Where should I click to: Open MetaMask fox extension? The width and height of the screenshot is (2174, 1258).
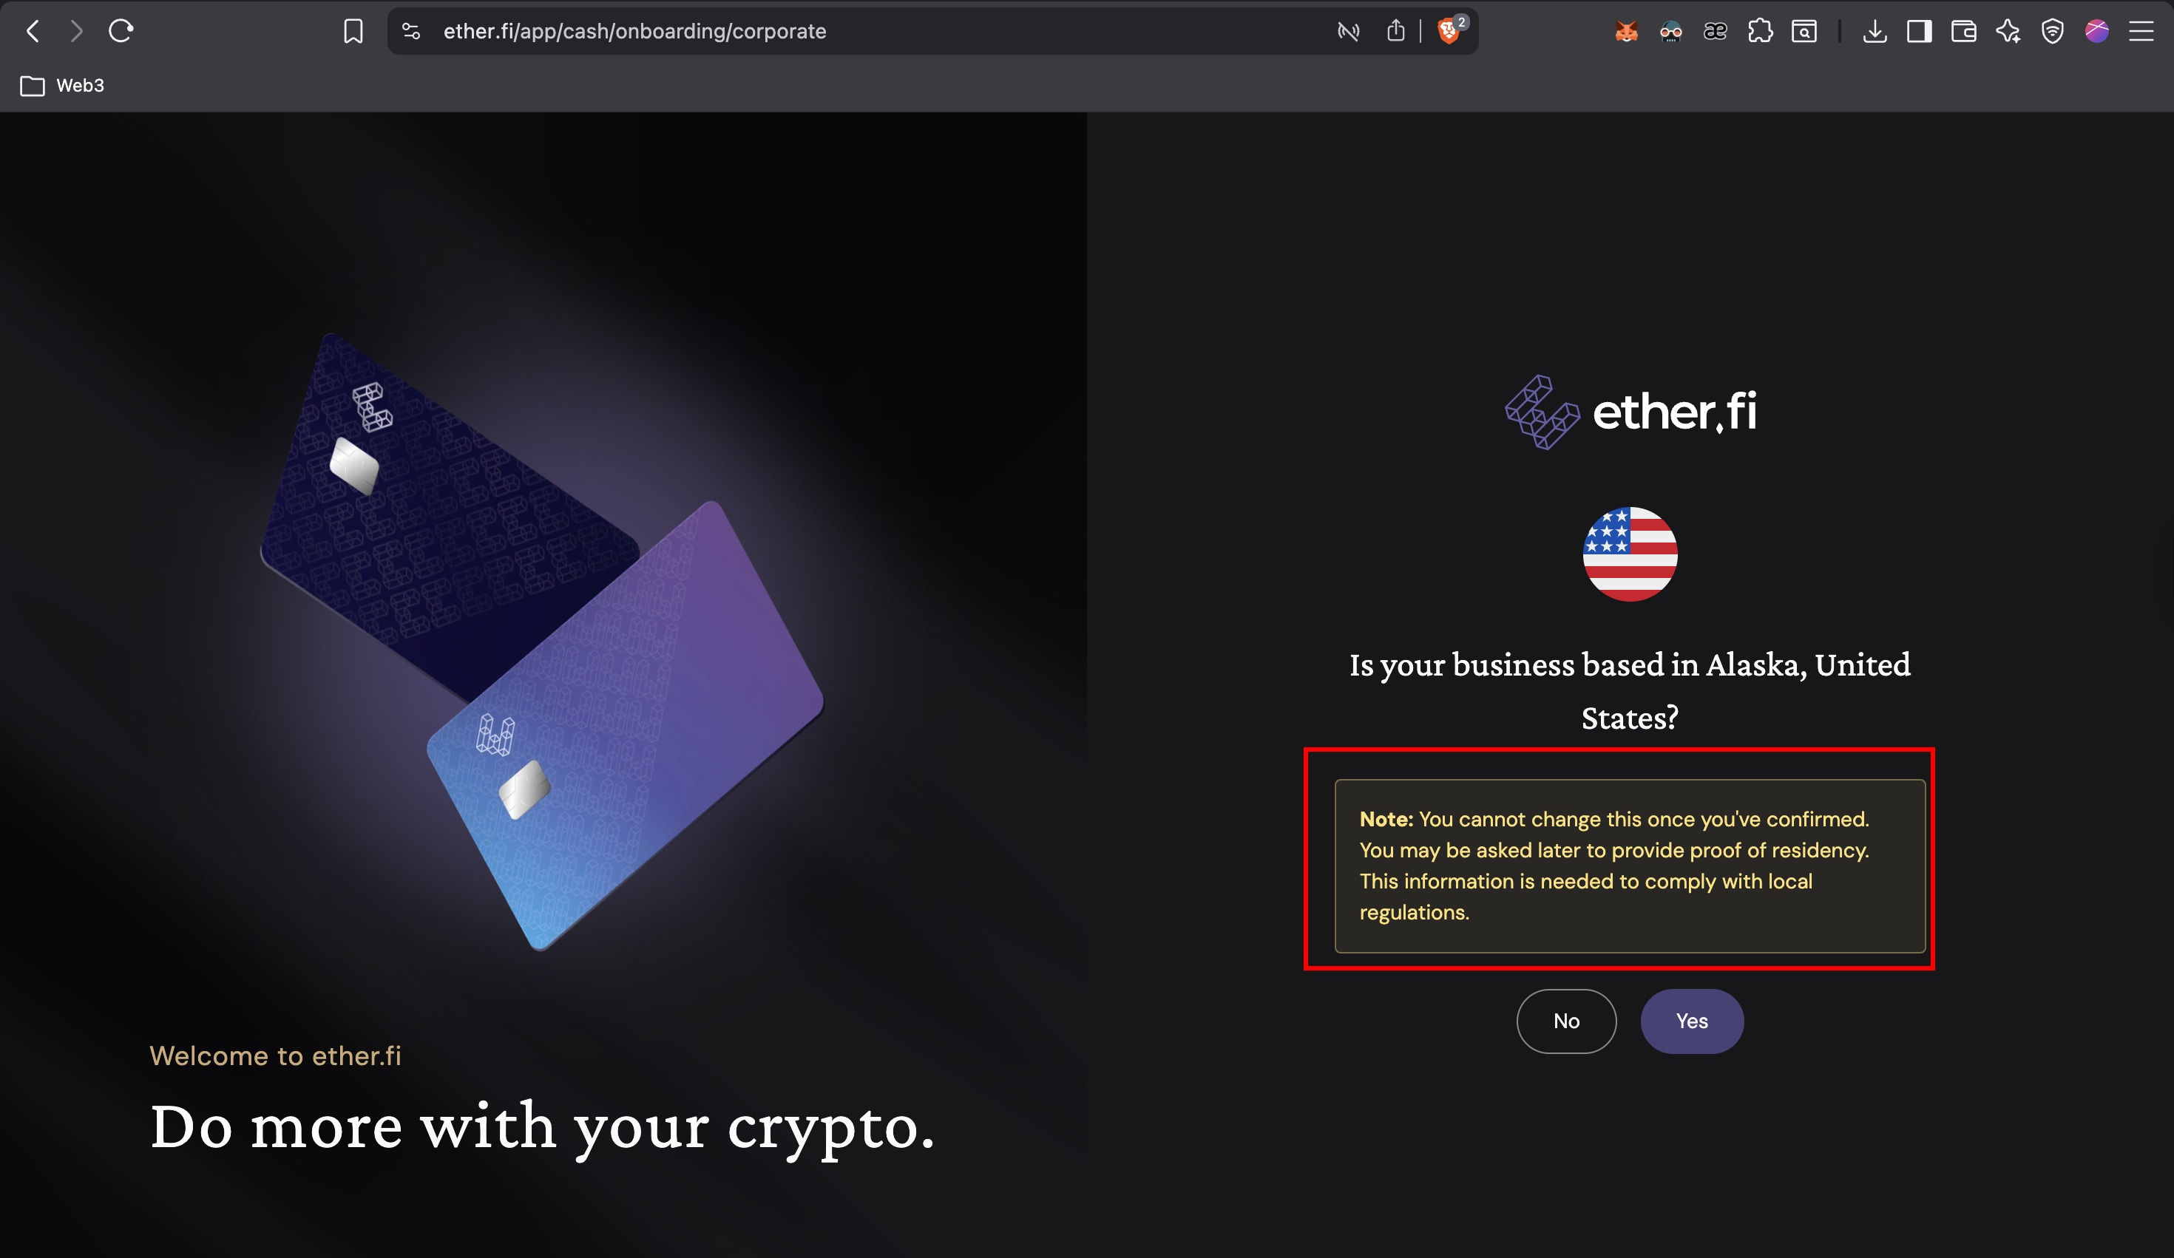(x=1626, y=32)
